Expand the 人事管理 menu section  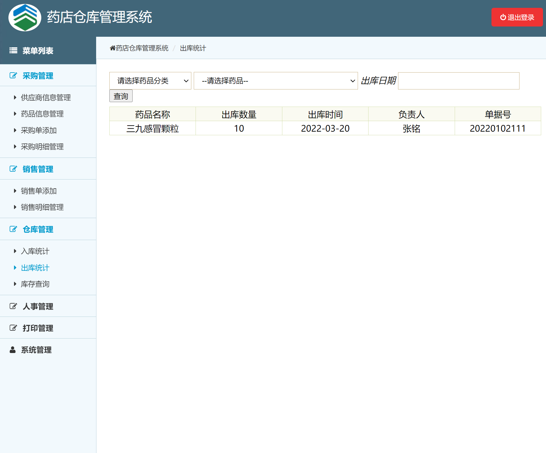37,306
